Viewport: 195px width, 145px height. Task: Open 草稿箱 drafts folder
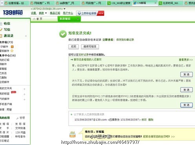coord(3,69)
